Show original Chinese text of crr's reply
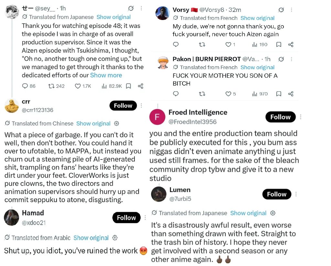This screenshot has height=266, width=331. pyautogui.click(x=93, y=124)
